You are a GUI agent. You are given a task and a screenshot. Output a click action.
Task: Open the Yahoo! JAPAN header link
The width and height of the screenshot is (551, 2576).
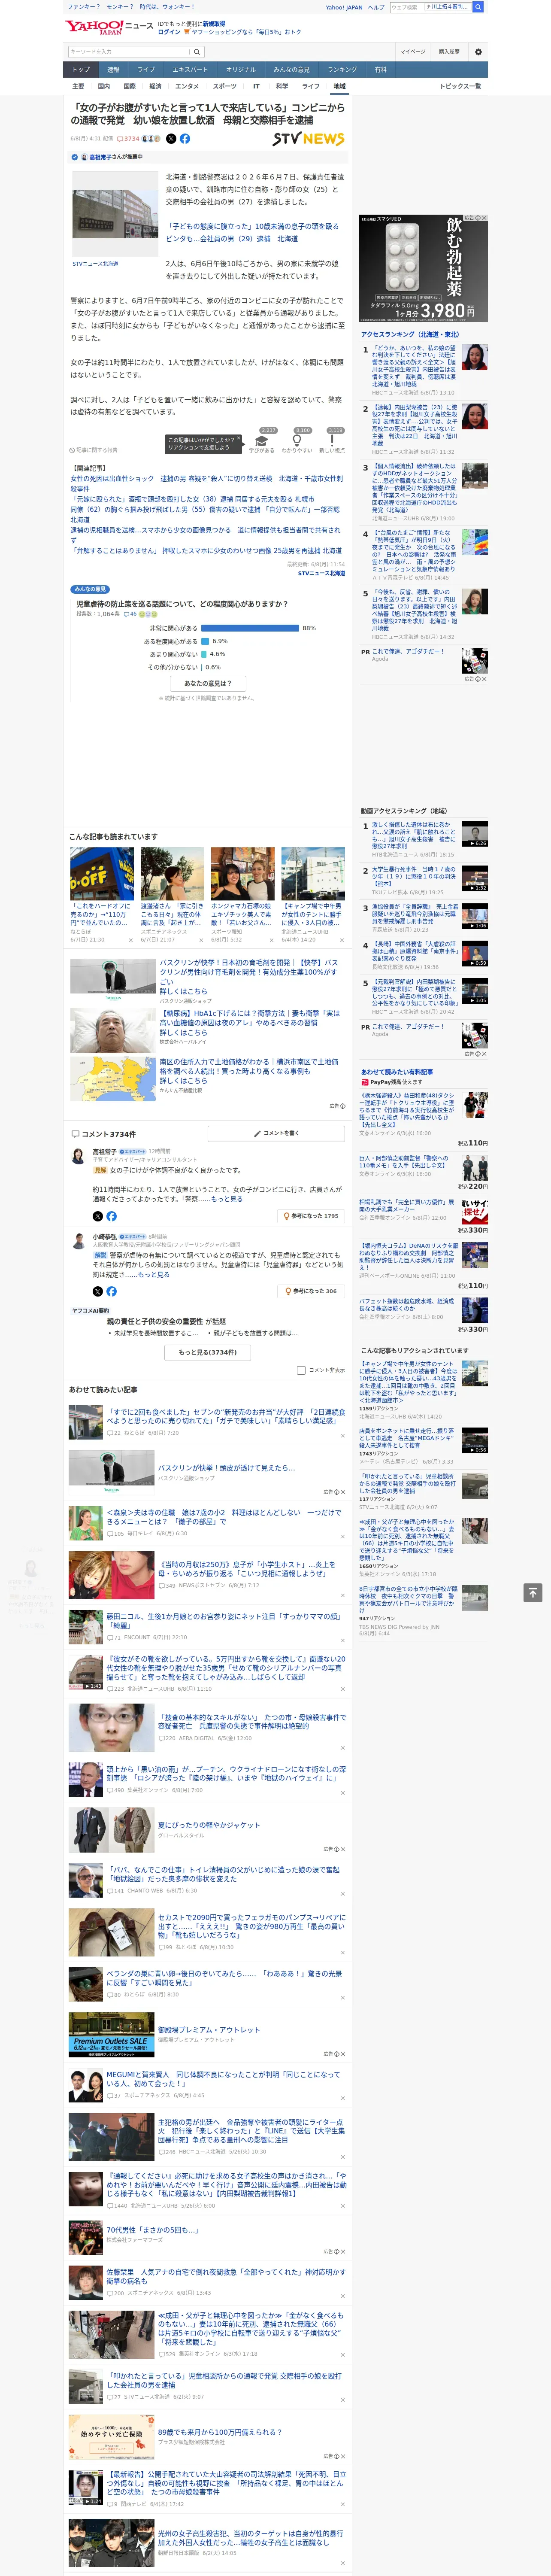tap(344, 7)
